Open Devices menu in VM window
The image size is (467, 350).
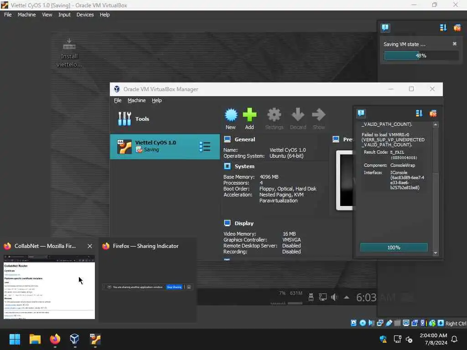pyautogui.click(x=85, y=15)
